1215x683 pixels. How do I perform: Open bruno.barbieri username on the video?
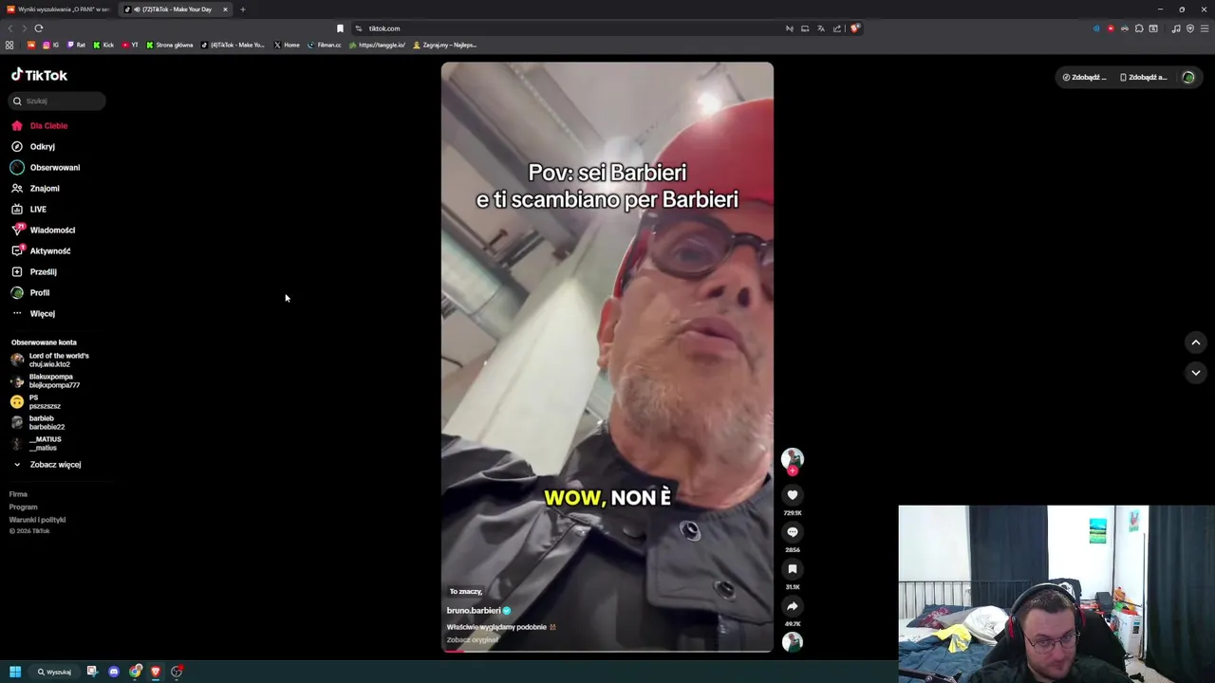tap(474, 611)
